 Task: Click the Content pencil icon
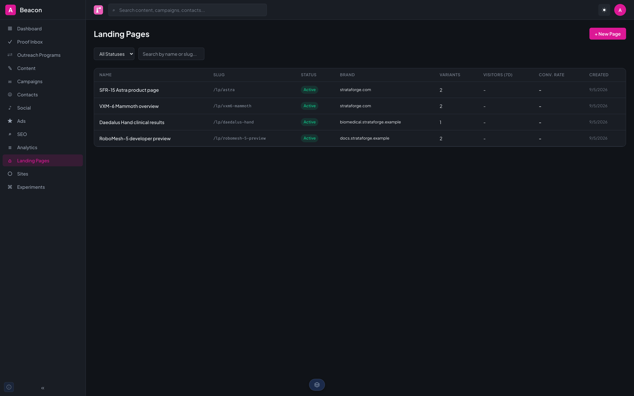coord(10,68)
